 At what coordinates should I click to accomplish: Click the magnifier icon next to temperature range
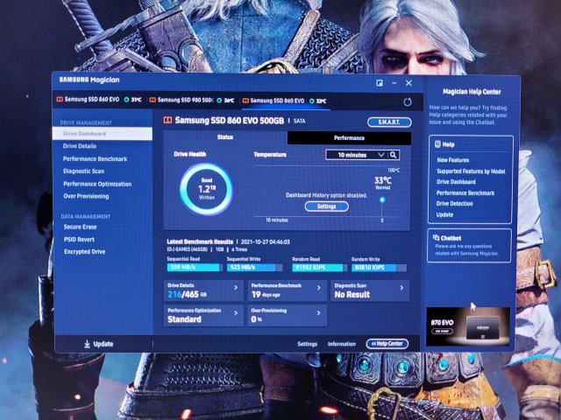394,155
